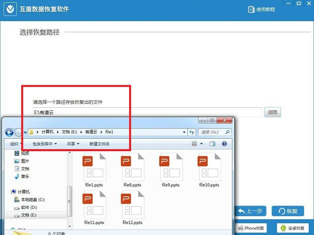Viewport: 314px width, 235px height.
Task: Click 新建文件夹 in the toolbar
Action: click(x=99, y=144)
